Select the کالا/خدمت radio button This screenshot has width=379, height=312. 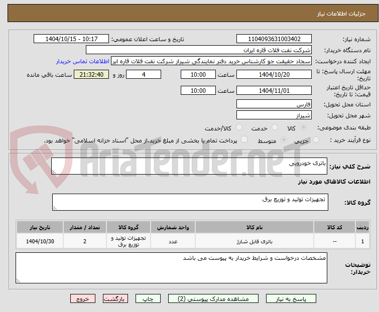239,127
